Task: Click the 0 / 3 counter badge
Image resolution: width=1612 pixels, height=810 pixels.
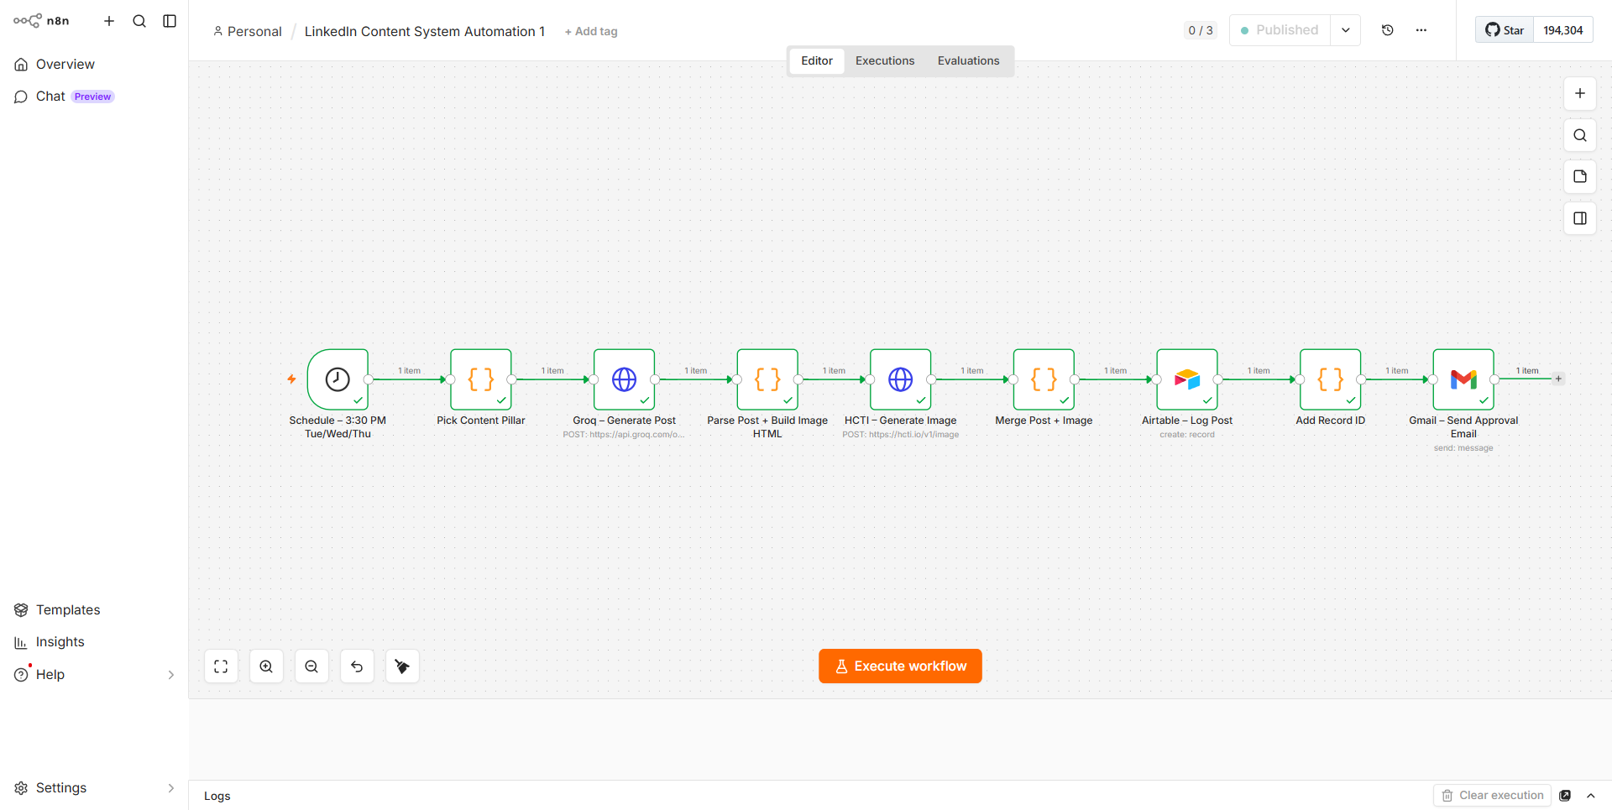Action: coord(1201,30)
